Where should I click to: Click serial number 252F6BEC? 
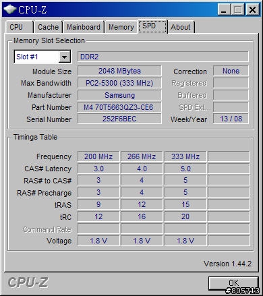(119, 119)
